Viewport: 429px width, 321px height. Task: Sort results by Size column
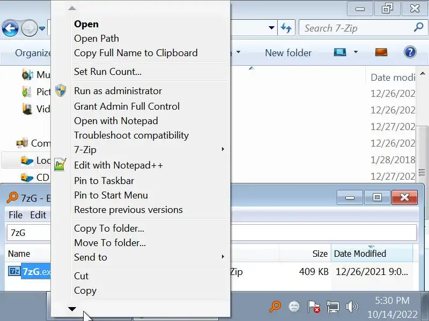point(320,254)
